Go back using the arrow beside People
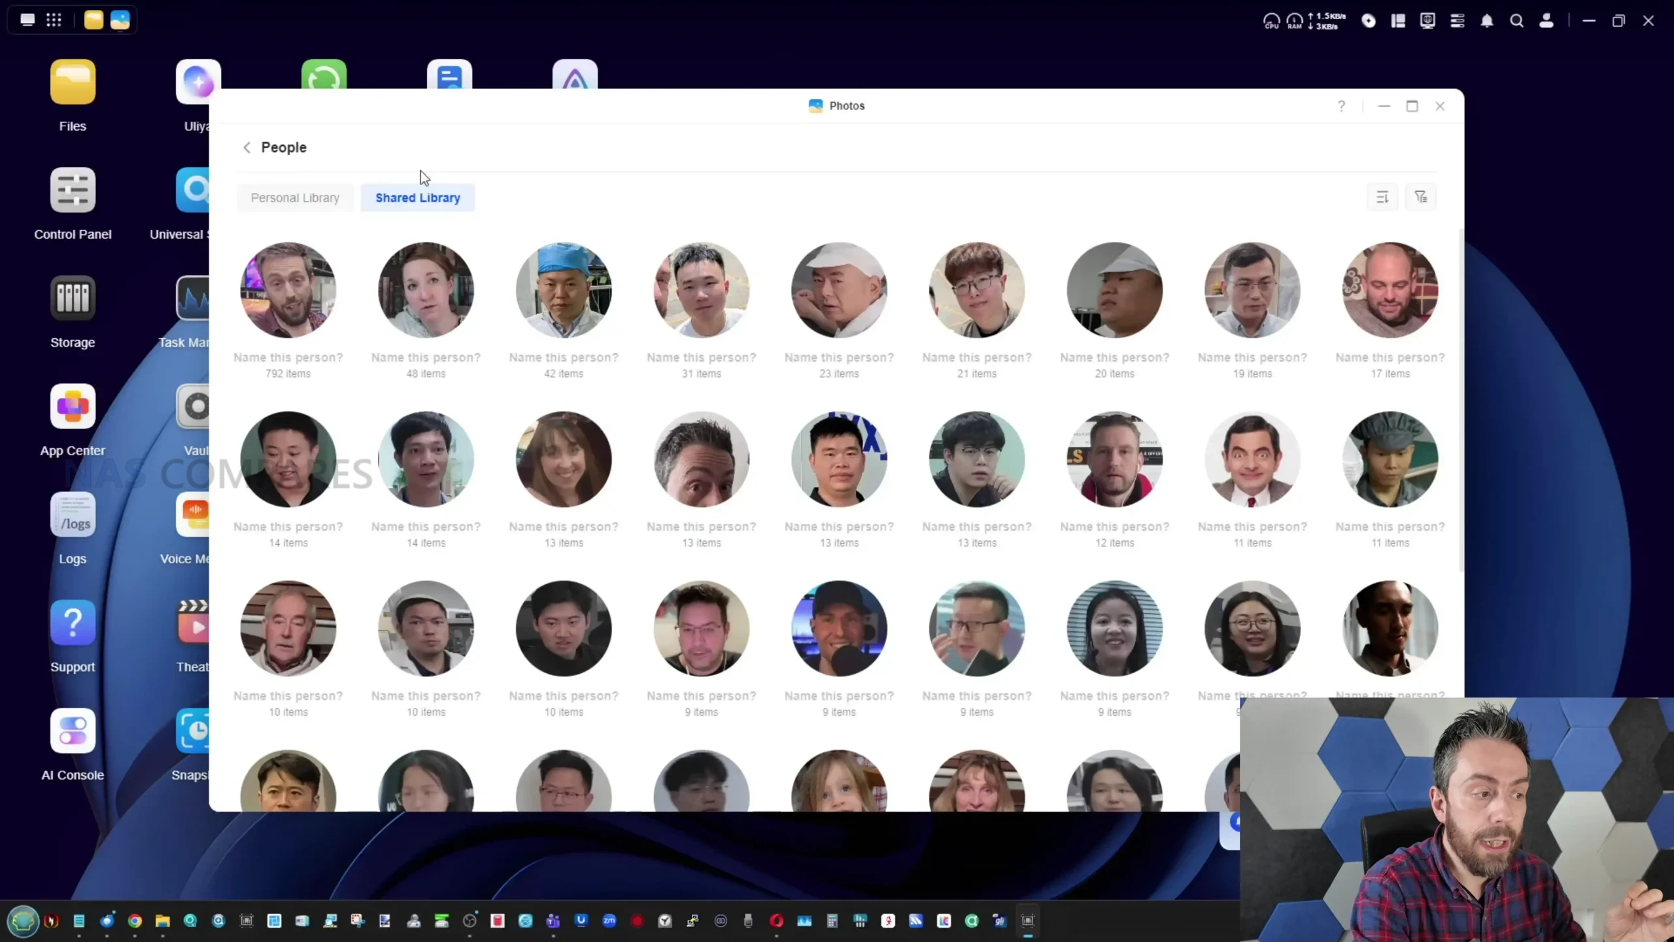This screenshot has height=942, width=1674. tap(247, 148)
